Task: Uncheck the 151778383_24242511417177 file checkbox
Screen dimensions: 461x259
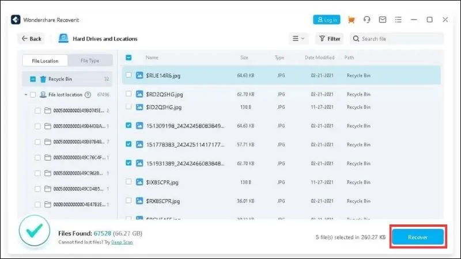Action: pos(129,144)
